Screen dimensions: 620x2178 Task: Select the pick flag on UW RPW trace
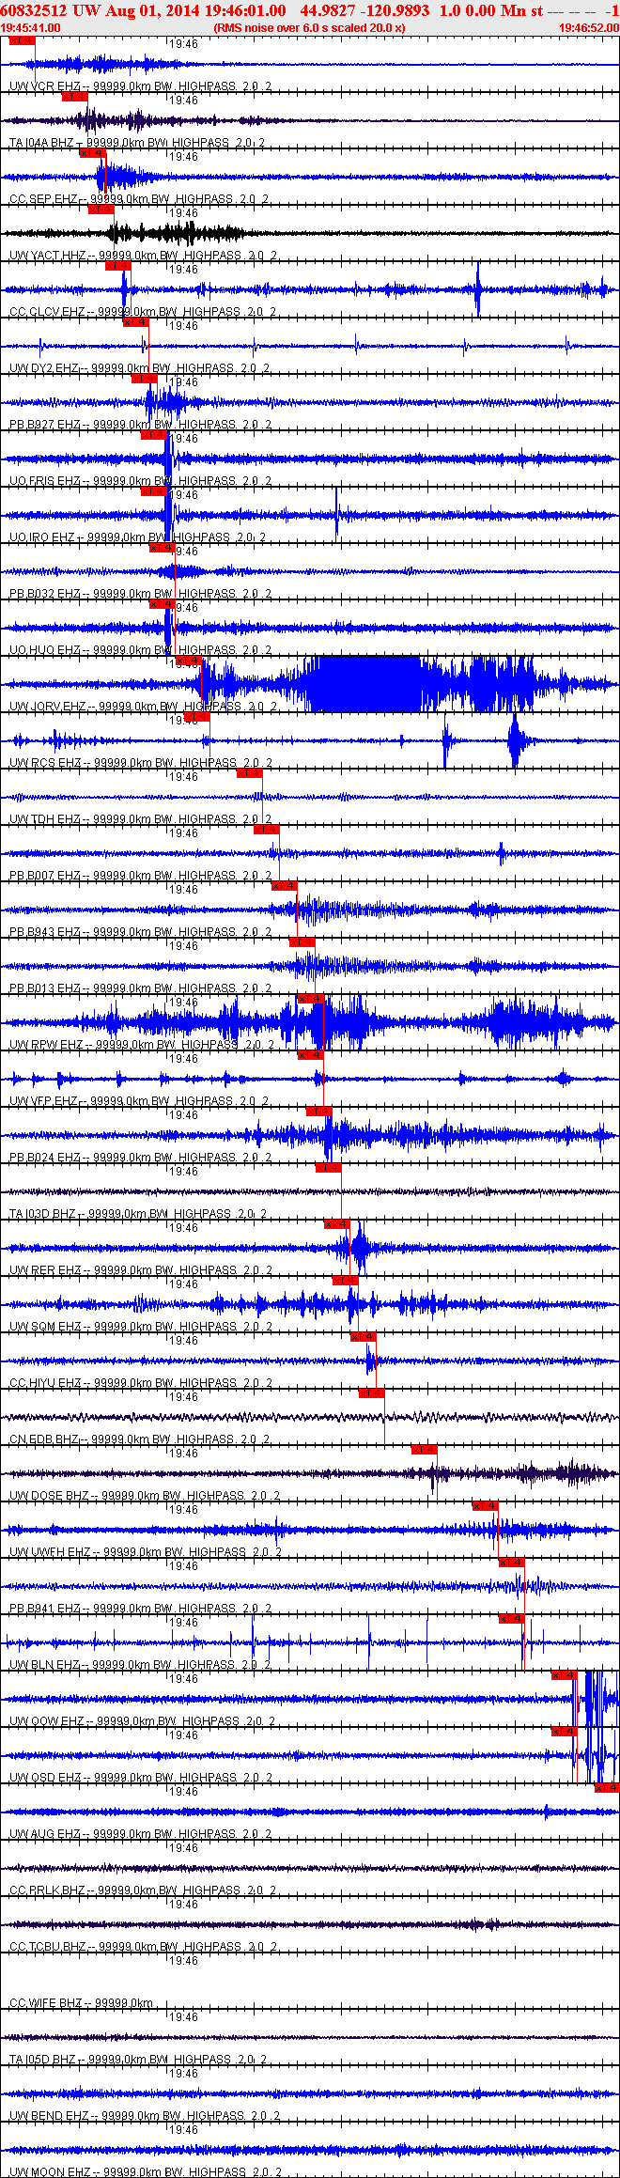[x=311, y=999]
